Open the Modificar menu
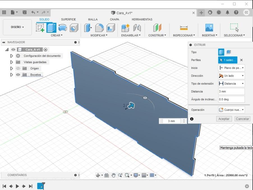The height and width of the screenshot is (190, 253). (x=99, y=35)
